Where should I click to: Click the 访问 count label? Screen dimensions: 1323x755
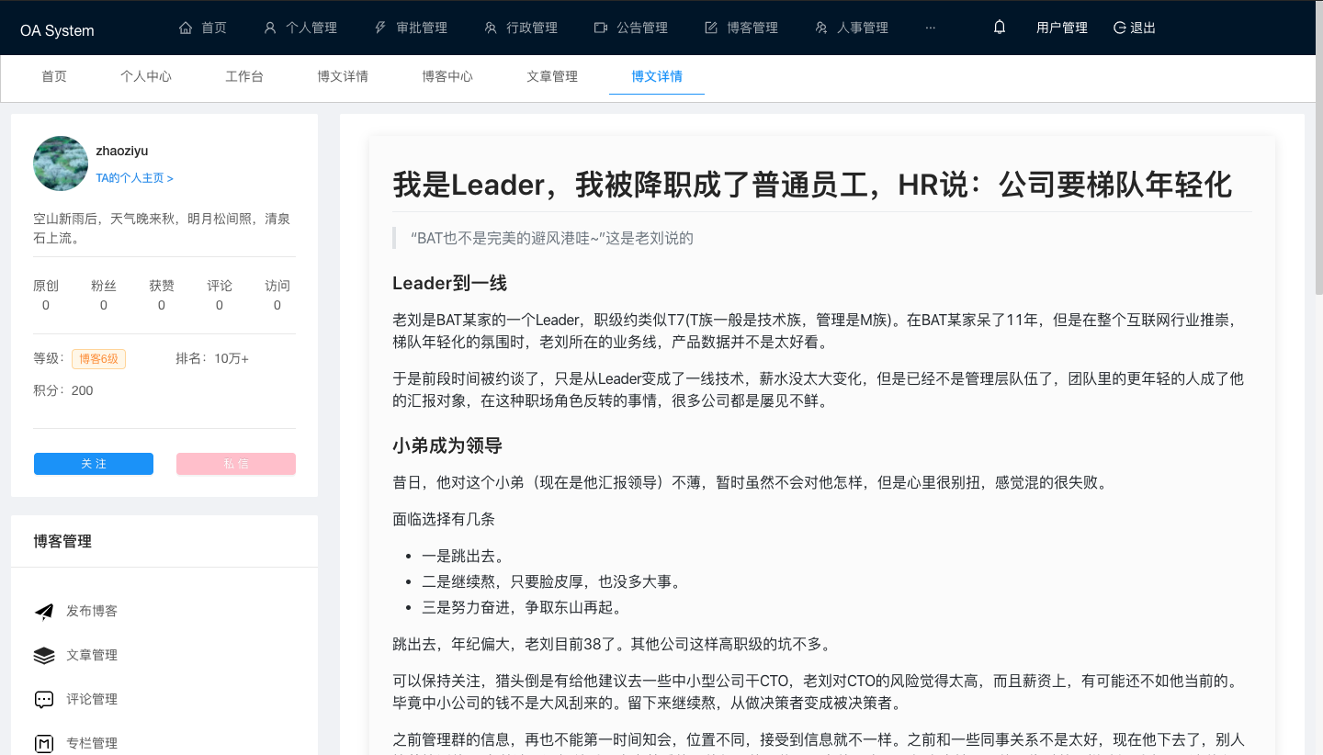[277, 286]
